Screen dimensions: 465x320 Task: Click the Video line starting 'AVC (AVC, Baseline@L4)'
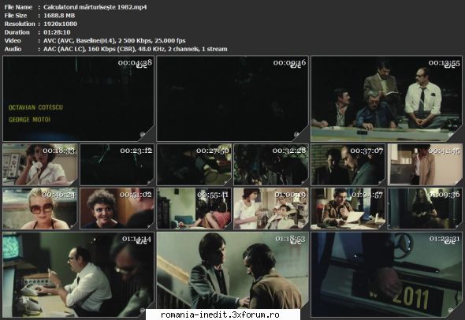(x=114, y=41)
